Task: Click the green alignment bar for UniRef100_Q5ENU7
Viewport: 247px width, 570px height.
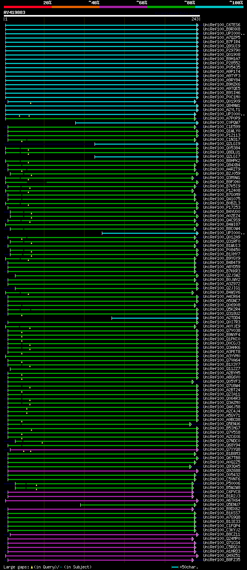Action: tap(138, 505)
